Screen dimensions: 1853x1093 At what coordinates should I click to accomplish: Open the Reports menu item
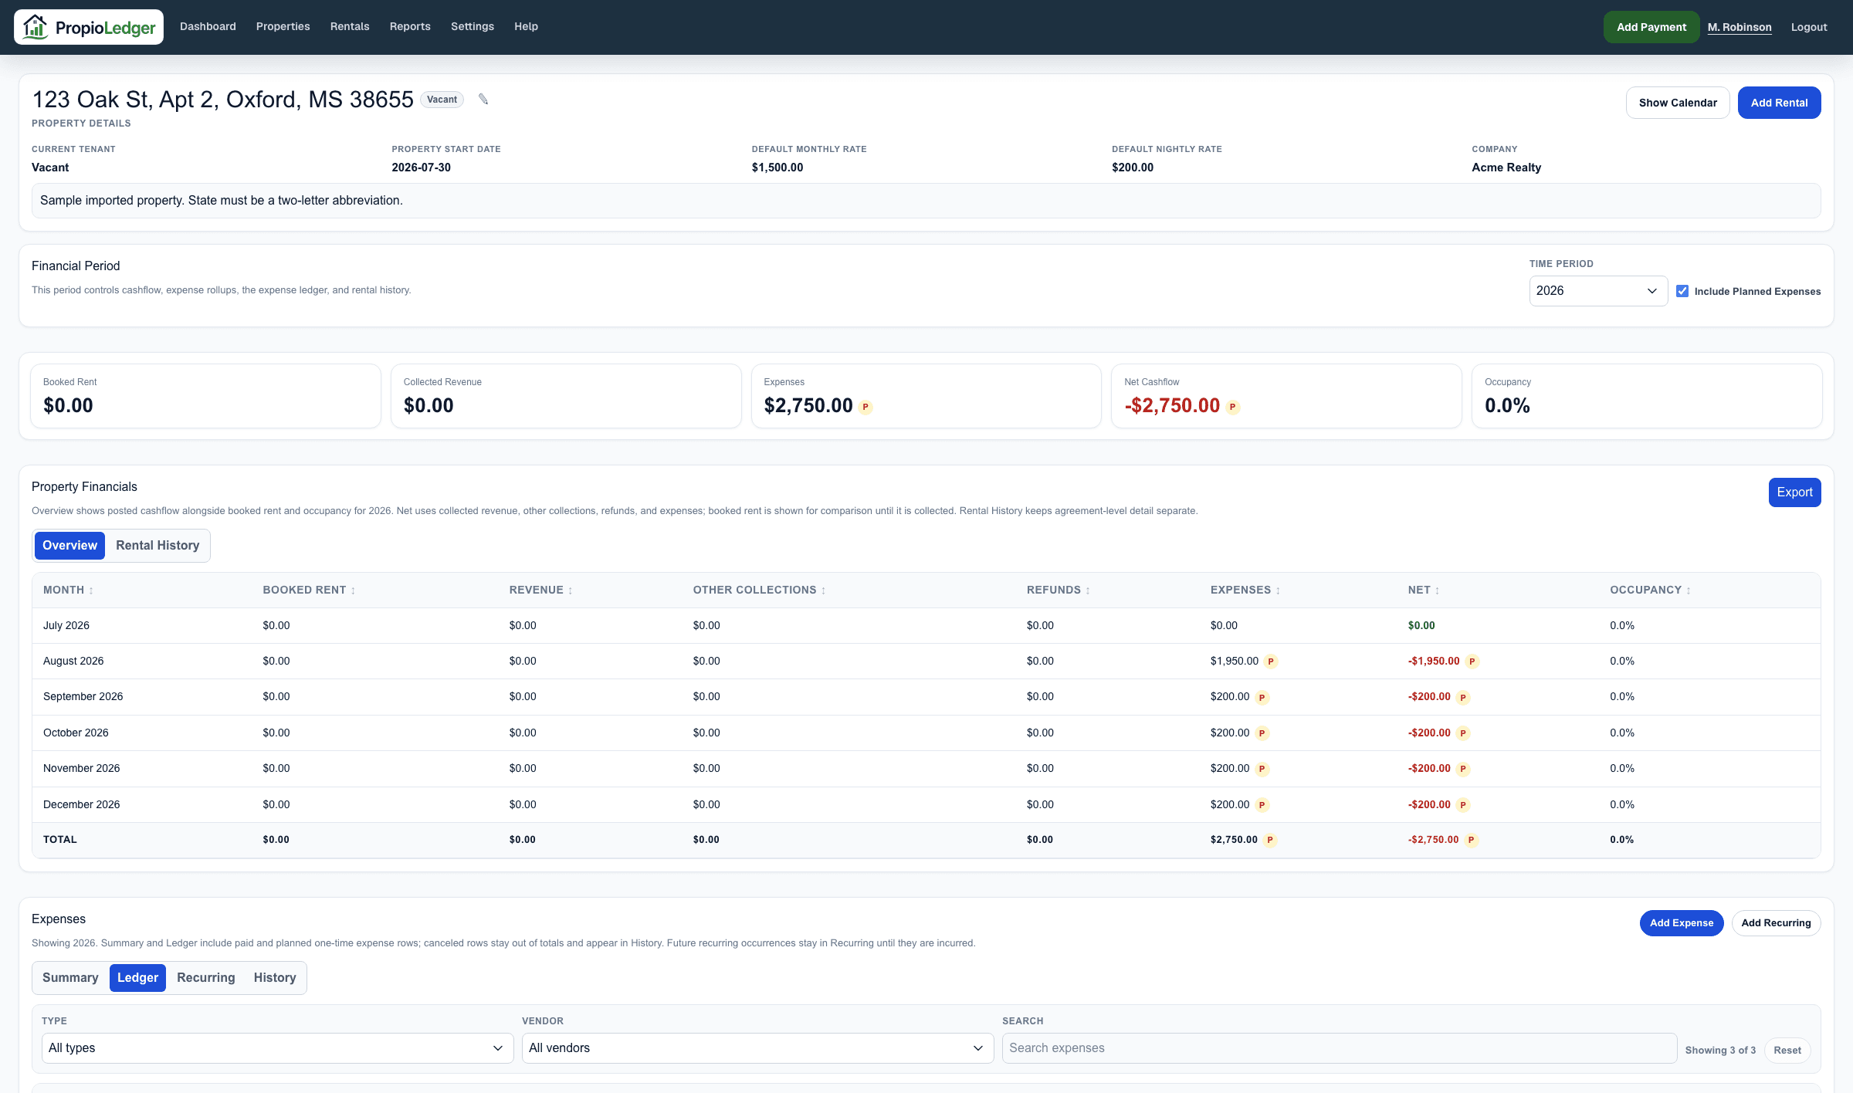(x=410, y=26)
